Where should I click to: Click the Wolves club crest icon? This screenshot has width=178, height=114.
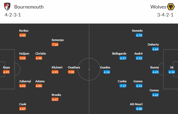170,6
